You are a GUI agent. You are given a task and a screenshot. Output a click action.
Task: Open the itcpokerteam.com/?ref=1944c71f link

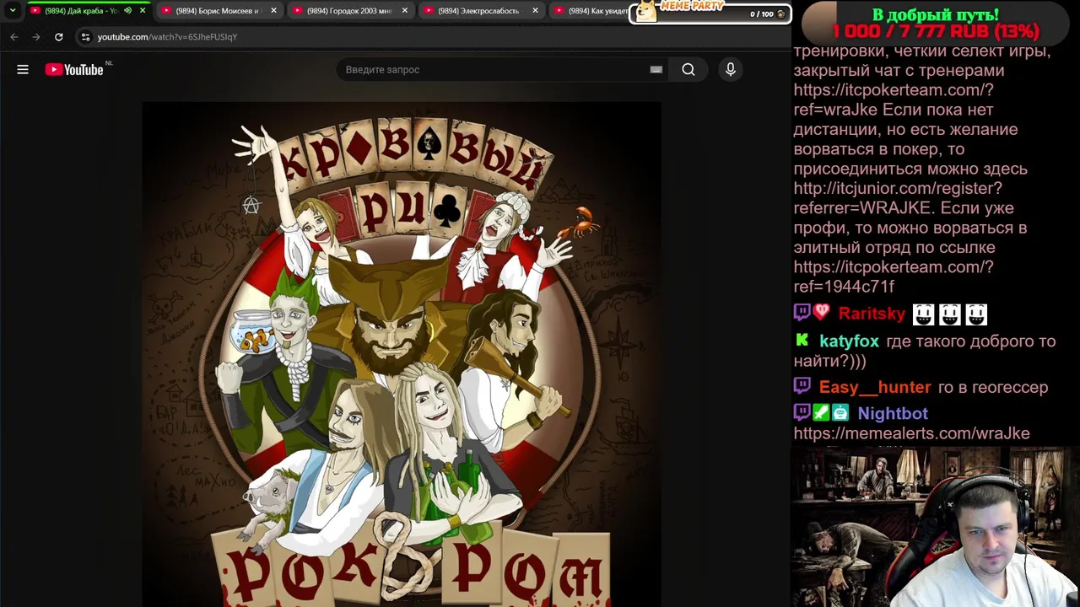(894, 277)
